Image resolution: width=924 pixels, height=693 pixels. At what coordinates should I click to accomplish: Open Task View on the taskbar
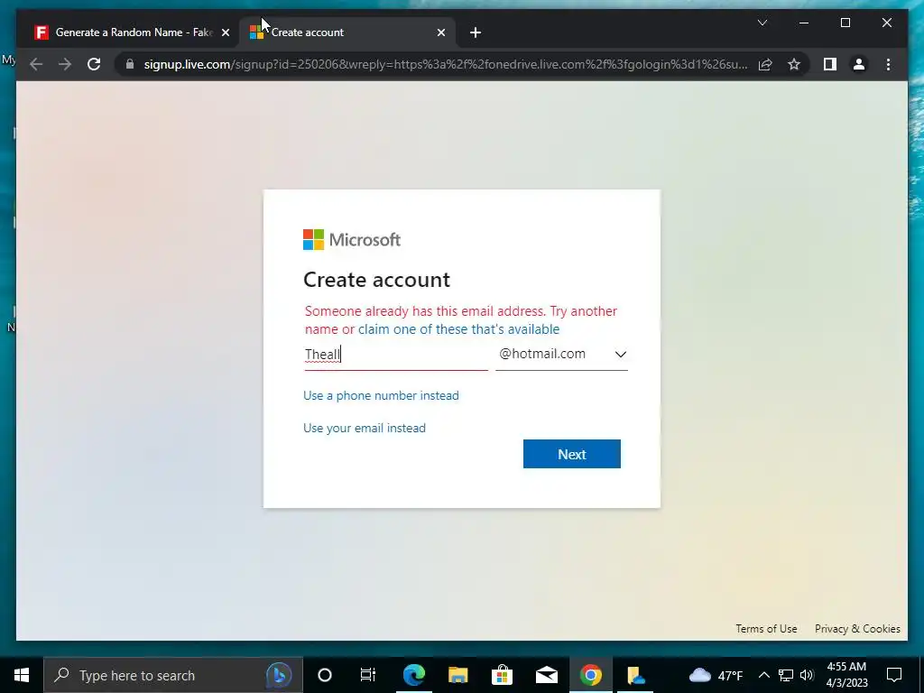point(368,675)
